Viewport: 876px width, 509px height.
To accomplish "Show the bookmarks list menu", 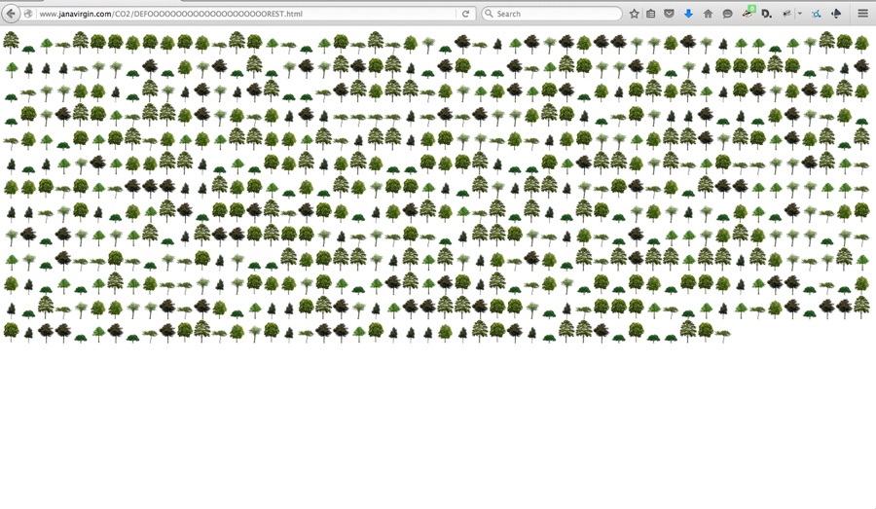I will click(651, 14).
